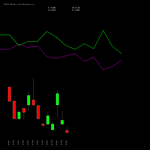This screenshot has height=150, width=150.
Task: Click the purple indicator line's lowest trough
Action: pyautogui.click(x=103, y=70)
